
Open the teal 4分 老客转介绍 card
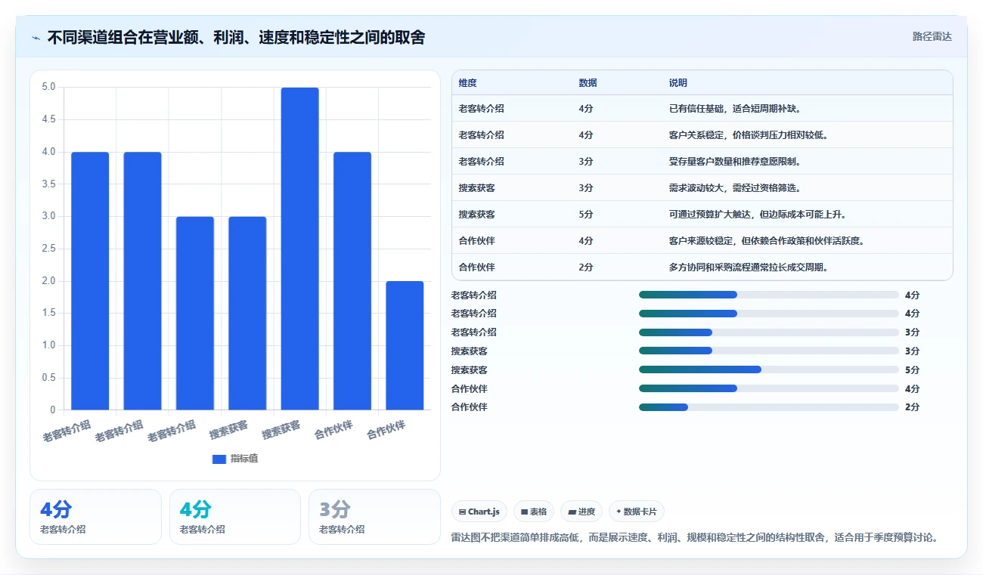point(235,517)
